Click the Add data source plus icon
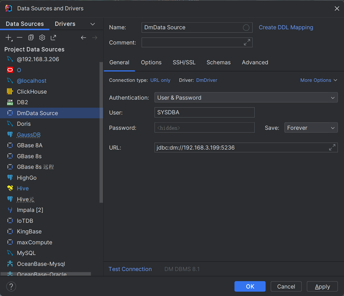 (9, 37)
